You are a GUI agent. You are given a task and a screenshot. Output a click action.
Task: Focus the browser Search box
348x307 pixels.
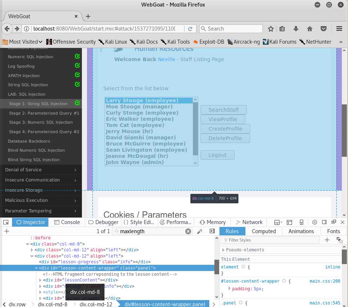[x=231, y=29]
